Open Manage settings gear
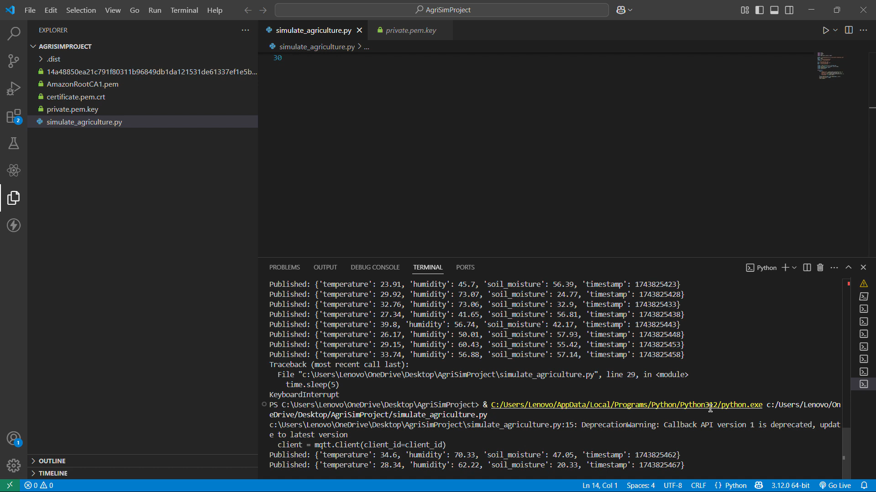 point(14,466)
